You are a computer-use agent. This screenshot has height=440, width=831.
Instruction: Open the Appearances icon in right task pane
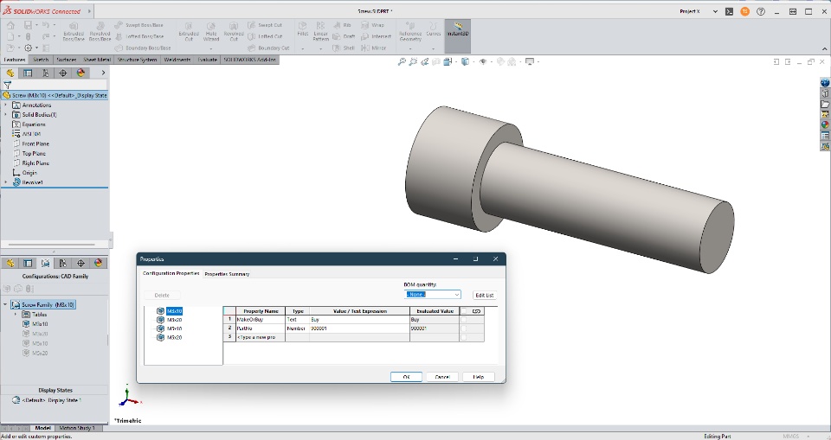825,124
